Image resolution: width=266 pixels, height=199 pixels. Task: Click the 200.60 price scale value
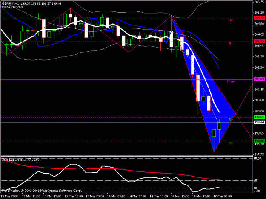[259, 100]
